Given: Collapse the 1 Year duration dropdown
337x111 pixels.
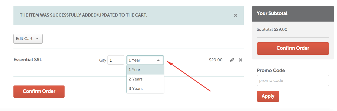Looking at the screenshot, I should tap(145, 60).
